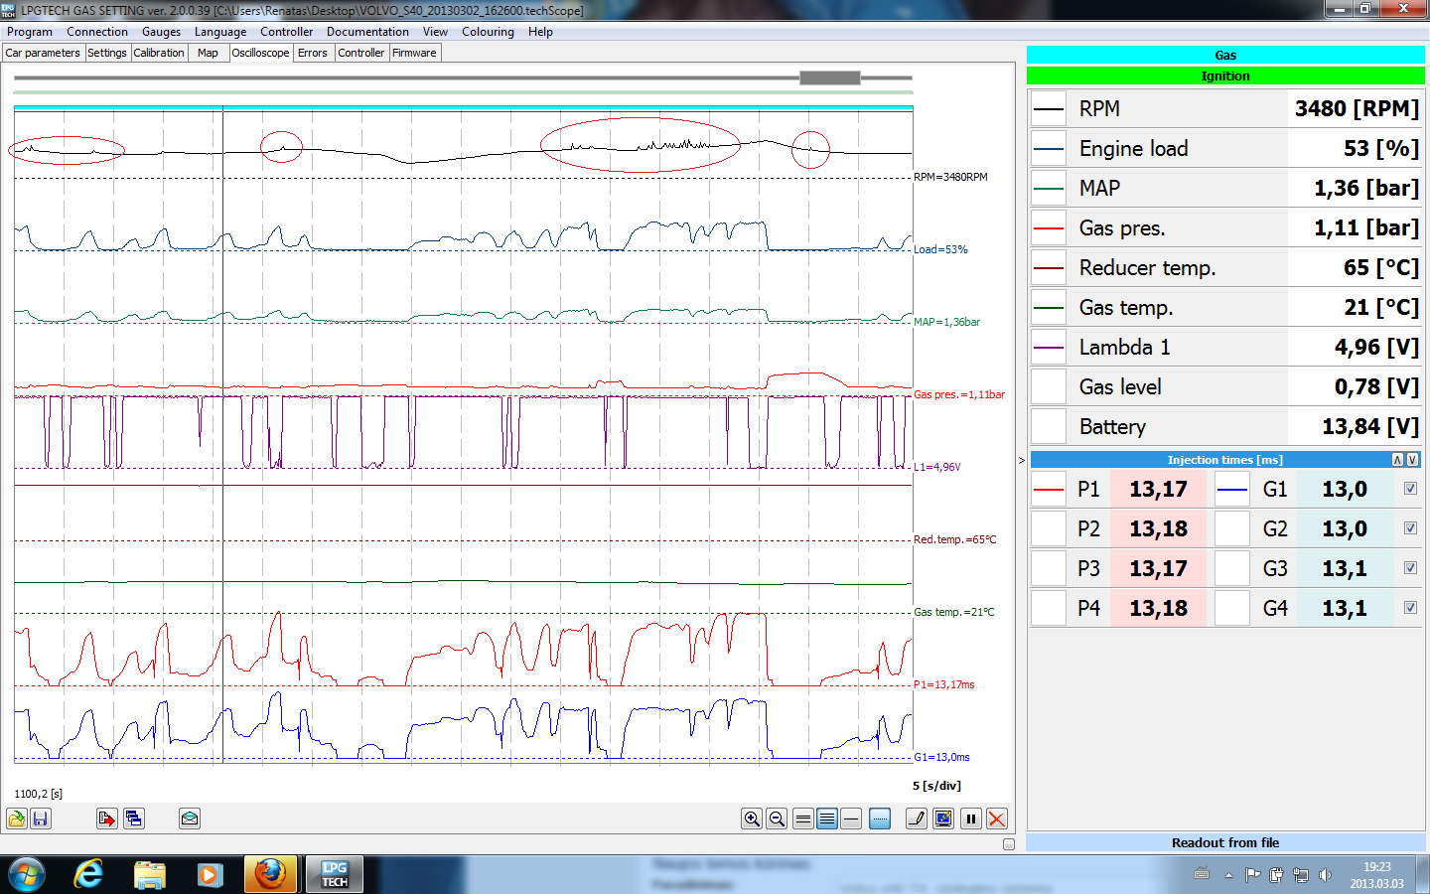
Task: Click the RPM trace color swatch
Action: (1049, 109)
